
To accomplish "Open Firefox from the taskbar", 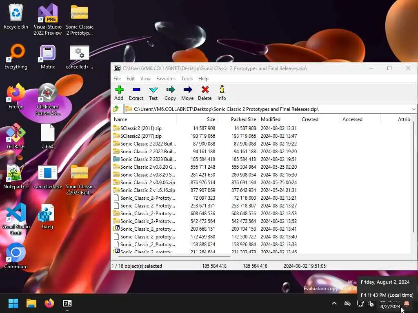I will [x=49, y=303].
